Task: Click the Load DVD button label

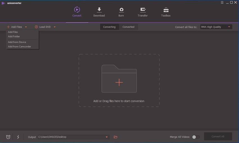Action: [x=45, y=27]
